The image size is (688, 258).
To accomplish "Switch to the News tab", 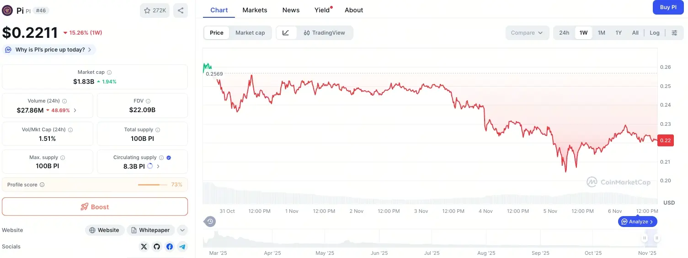I will pyautogui.click(x=291, y=10).
